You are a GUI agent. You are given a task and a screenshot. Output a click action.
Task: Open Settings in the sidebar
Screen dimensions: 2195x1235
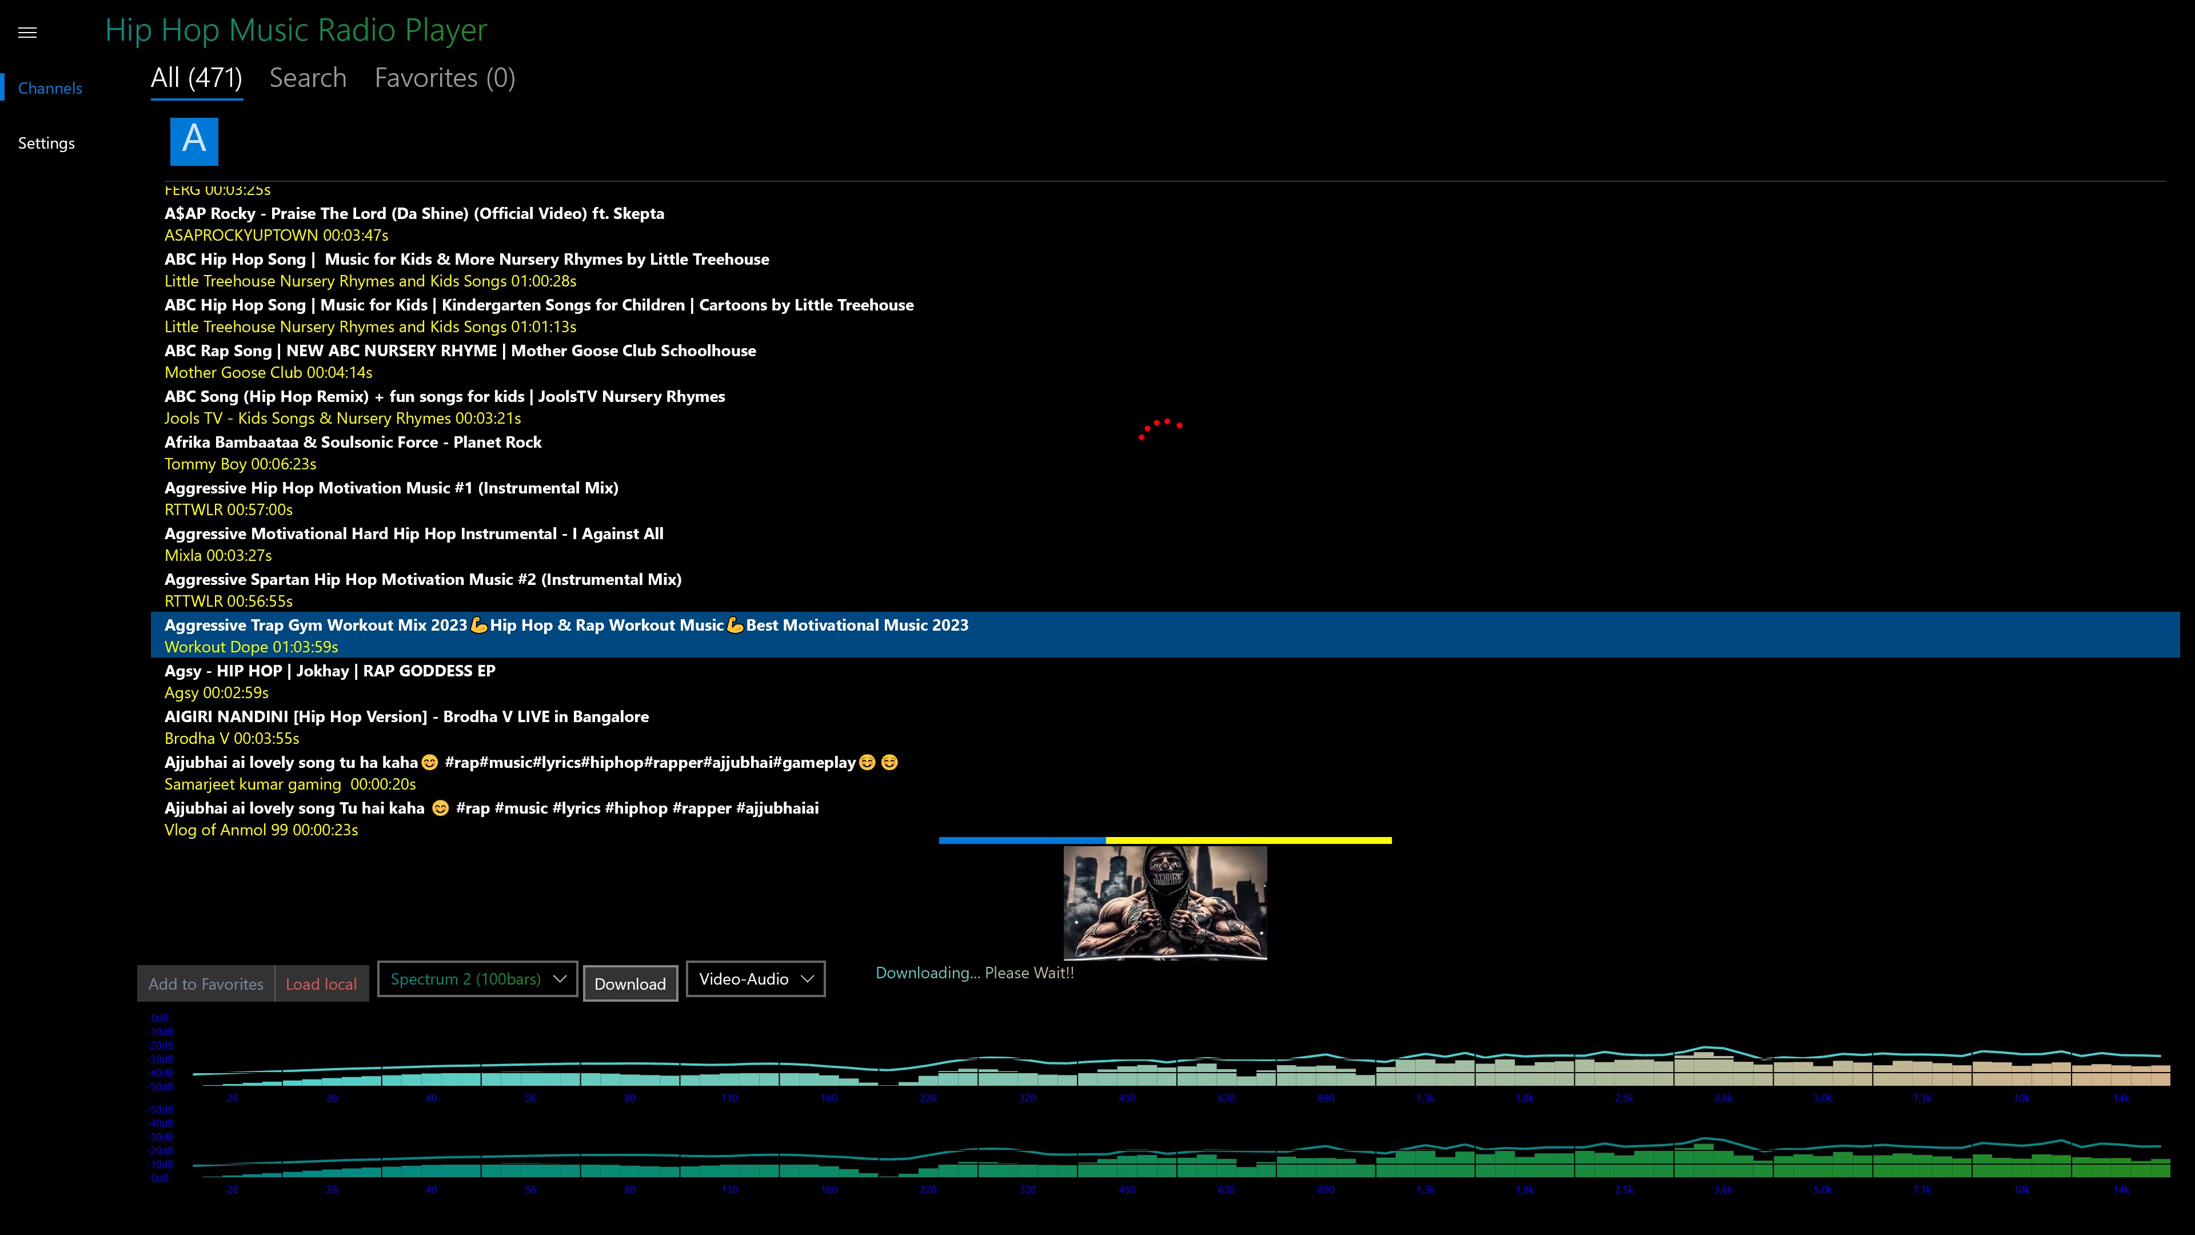47,143
